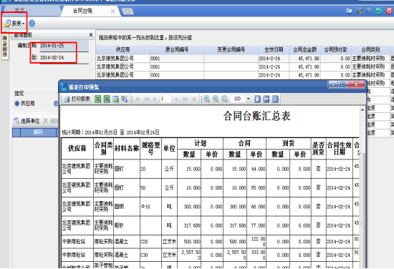Click the 合同总金额 column header
This screenshot has width=394, height=269.
pyautogui.click(x=304, y=49)
